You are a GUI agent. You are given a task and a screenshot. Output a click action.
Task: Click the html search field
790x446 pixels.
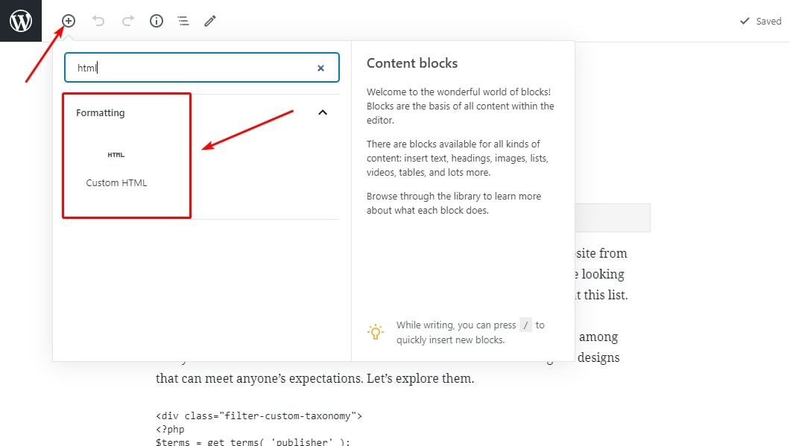coord(201,68)
